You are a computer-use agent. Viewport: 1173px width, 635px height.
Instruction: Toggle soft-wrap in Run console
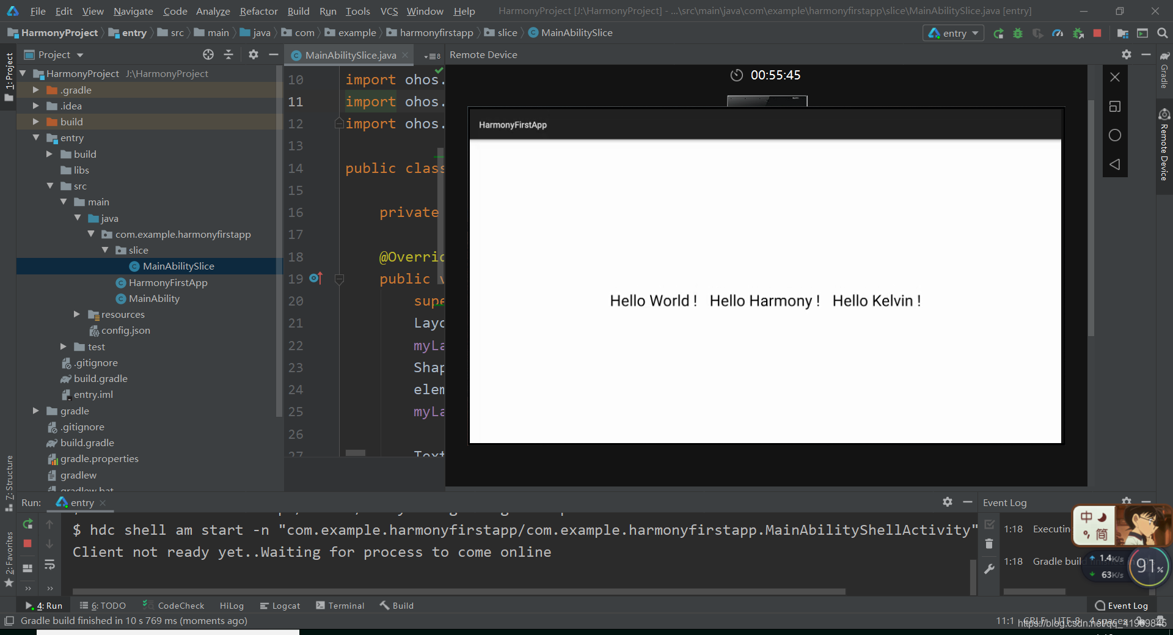pos(49,565)
